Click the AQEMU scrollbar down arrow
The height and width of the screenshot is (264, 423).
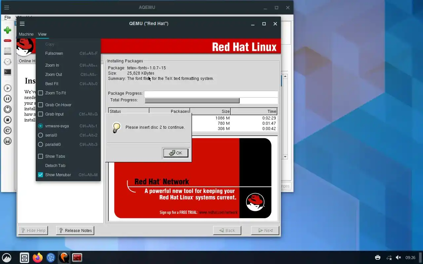pyautogui.click(x=285, y=157)
